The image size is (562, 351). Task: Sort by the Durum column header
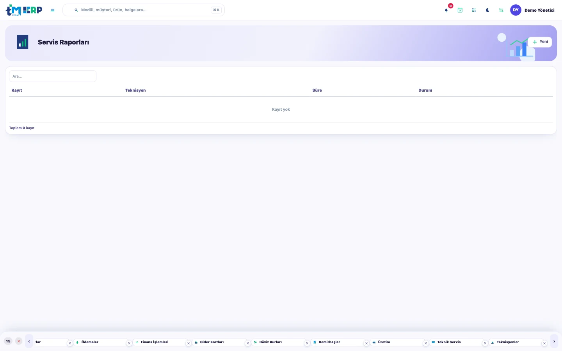(x=425, y=90)
